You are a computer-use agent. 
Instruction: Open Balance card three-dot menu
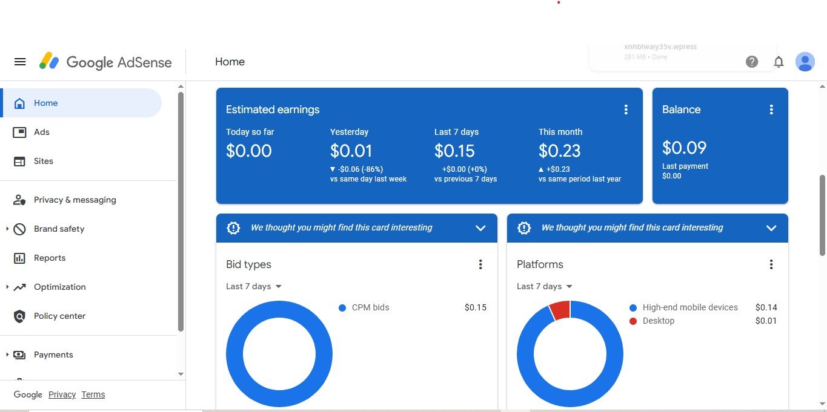[x=771, y=110]
